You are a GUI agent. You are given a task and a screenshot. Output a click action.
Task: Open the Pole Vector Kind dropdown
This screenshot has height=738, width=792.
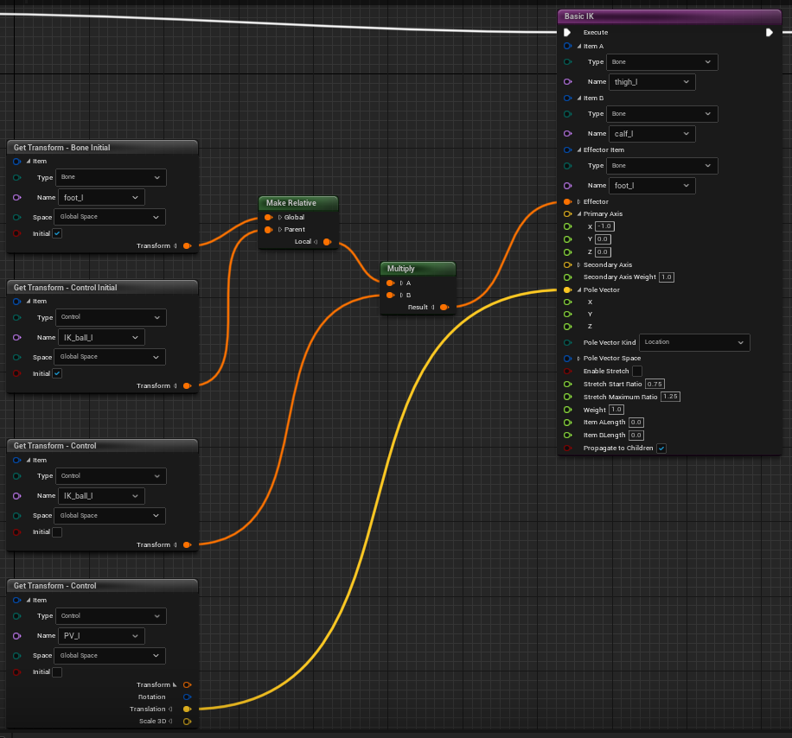[693, 342]
